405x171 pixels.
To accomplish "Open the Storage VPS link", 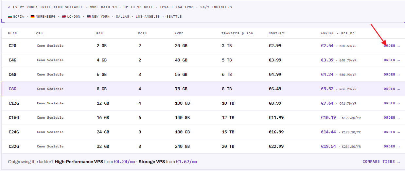I will 152,162.
